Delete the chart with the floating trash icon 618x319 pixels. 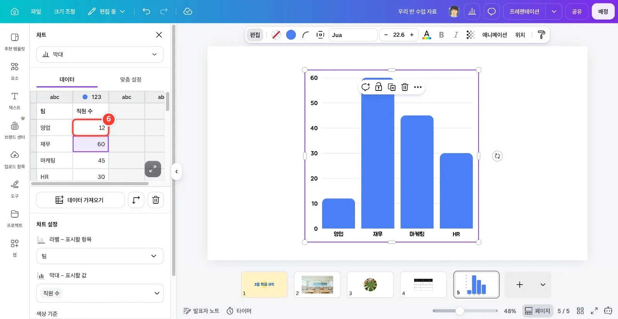[404, 87]
